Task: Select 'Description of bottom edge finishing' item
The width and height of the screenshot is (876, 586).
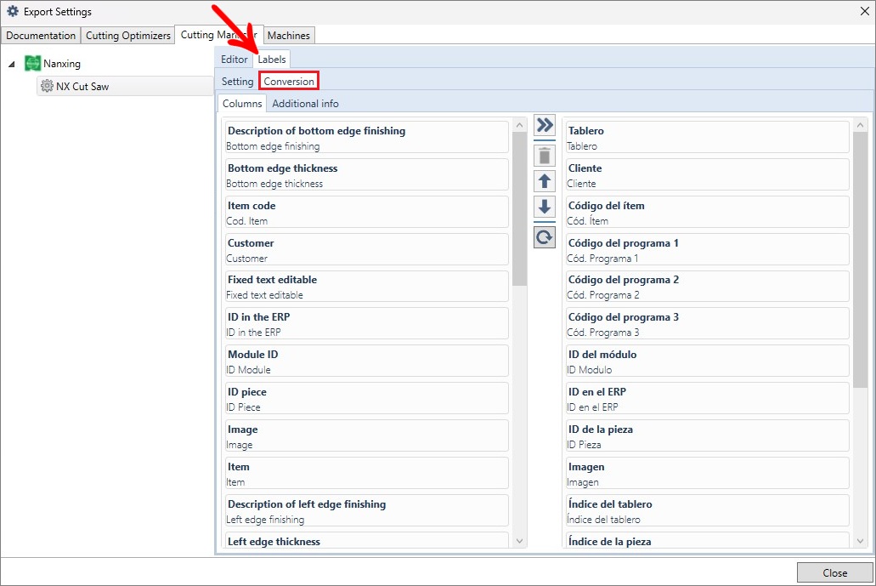Action: (367, 137)
